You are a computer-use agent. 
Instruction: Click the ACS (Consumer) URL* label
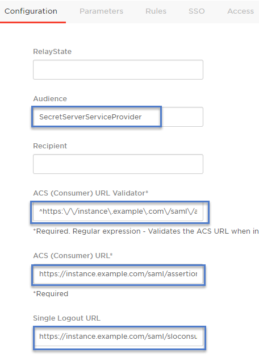[x=73, y=256]
